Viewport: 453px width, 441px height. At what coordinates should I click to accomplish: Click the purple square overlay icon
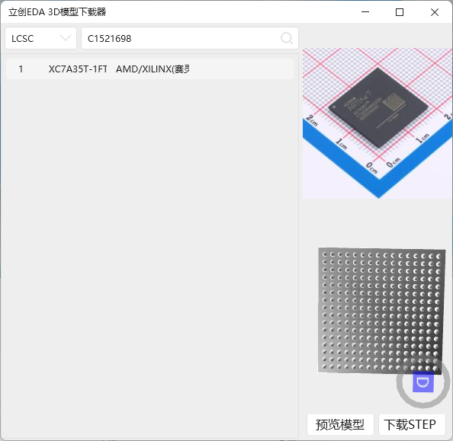point(423,382)
